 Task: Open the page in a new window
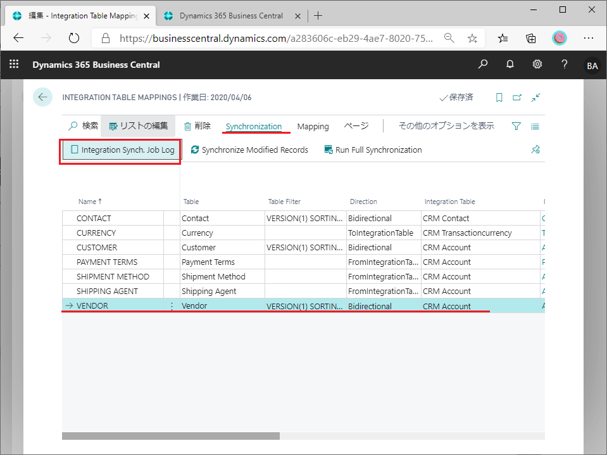[517, 98]
